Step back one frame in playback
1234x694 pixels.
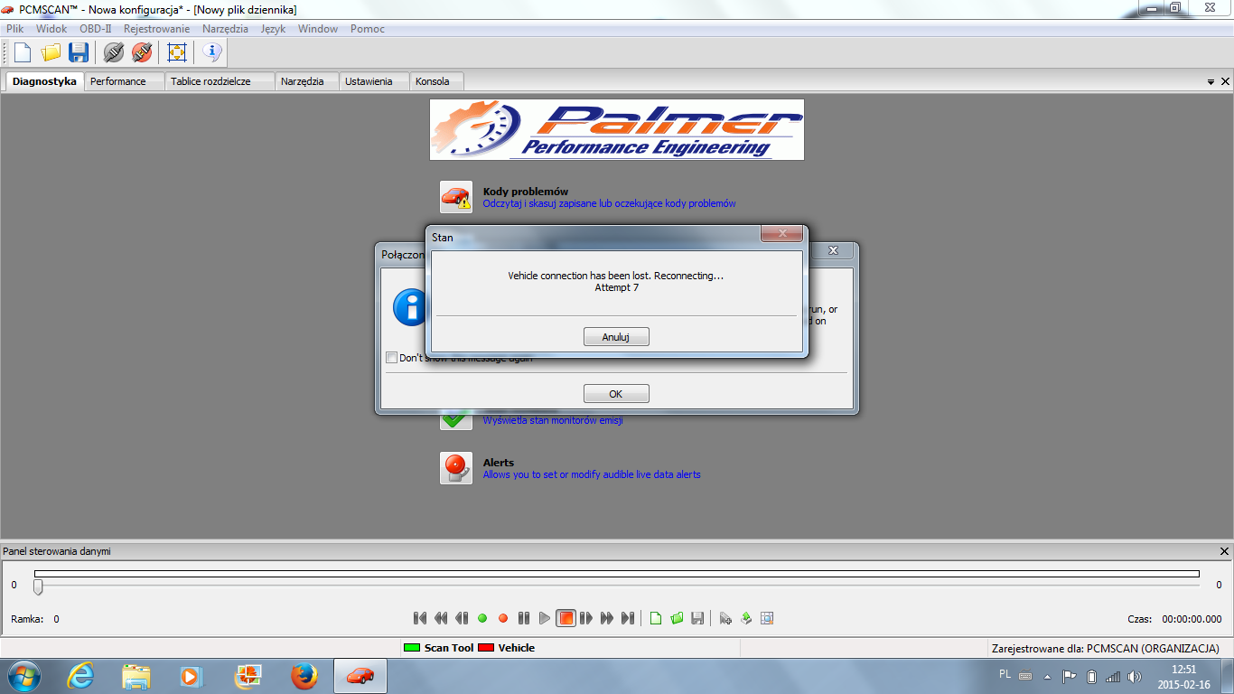pyautogui.click(x=462, y=618)
